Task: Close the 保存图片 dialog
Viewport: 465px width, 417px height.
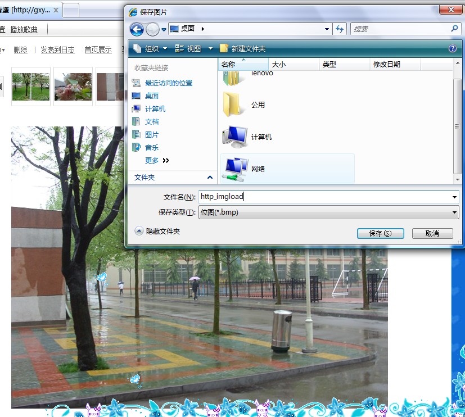Action: click(x=451, y=10)
